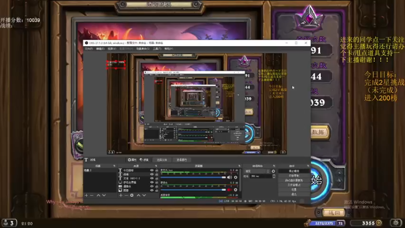405x228 pixels.
Task: Lock the 战绩 source
Action: pyautogui.click(x=157, y=174)
